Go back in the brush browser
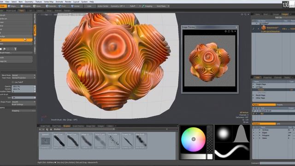Viewport: 295px width, 166px height. 40,129
